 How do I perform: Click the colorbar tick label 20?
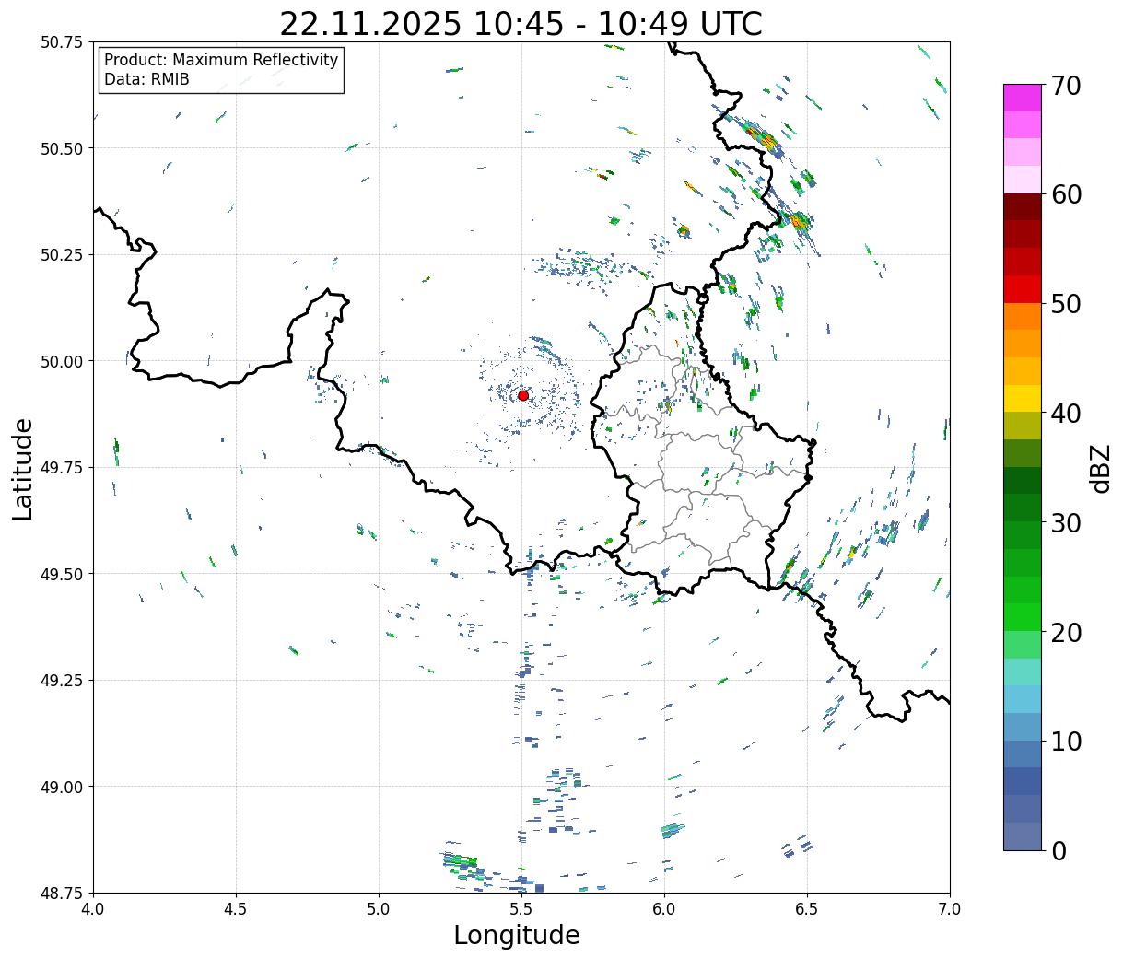tap(1066, 633)
